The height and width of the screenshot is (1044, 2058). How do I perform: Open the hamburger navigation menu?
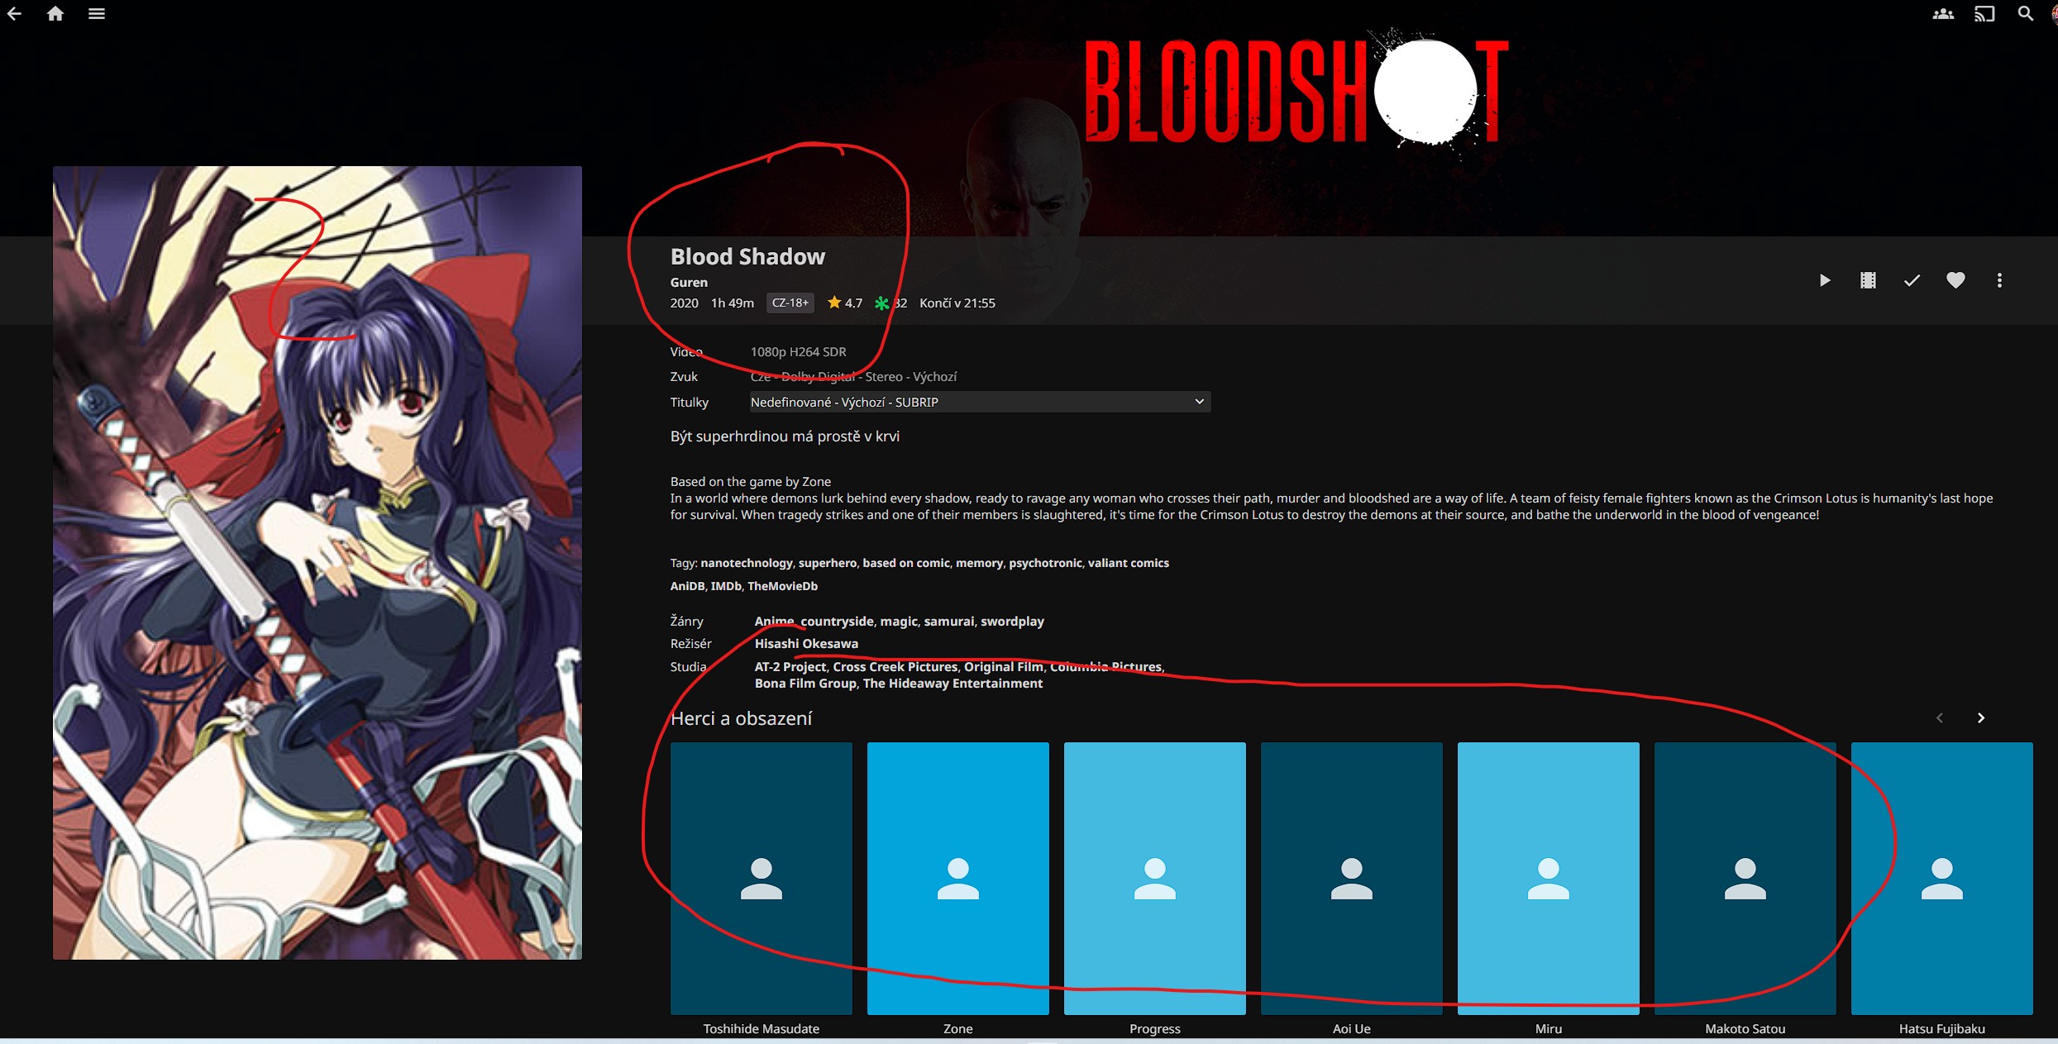pos(97,14)
